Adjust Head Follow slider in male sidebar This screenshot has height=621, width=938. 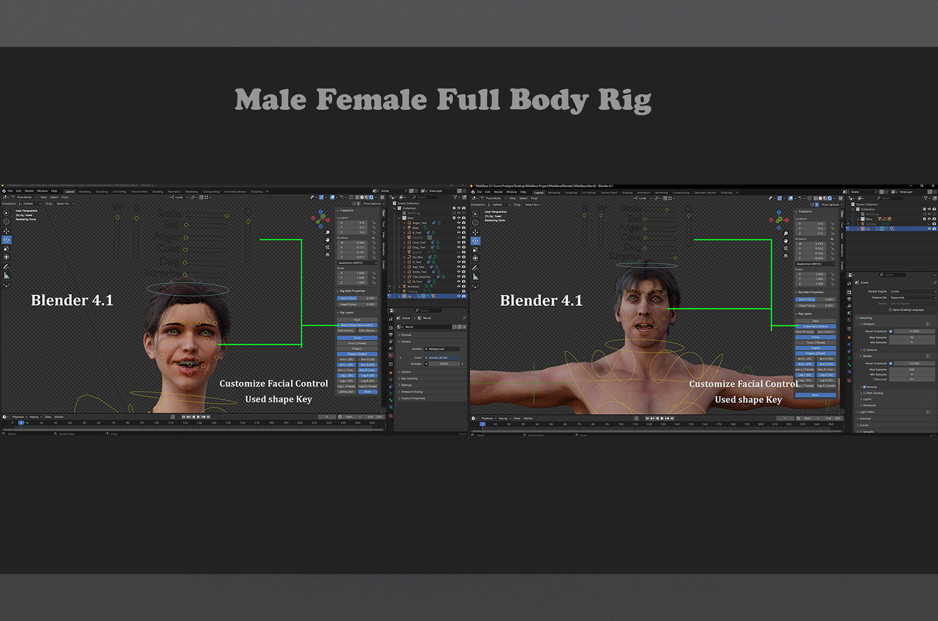(815, 305)
